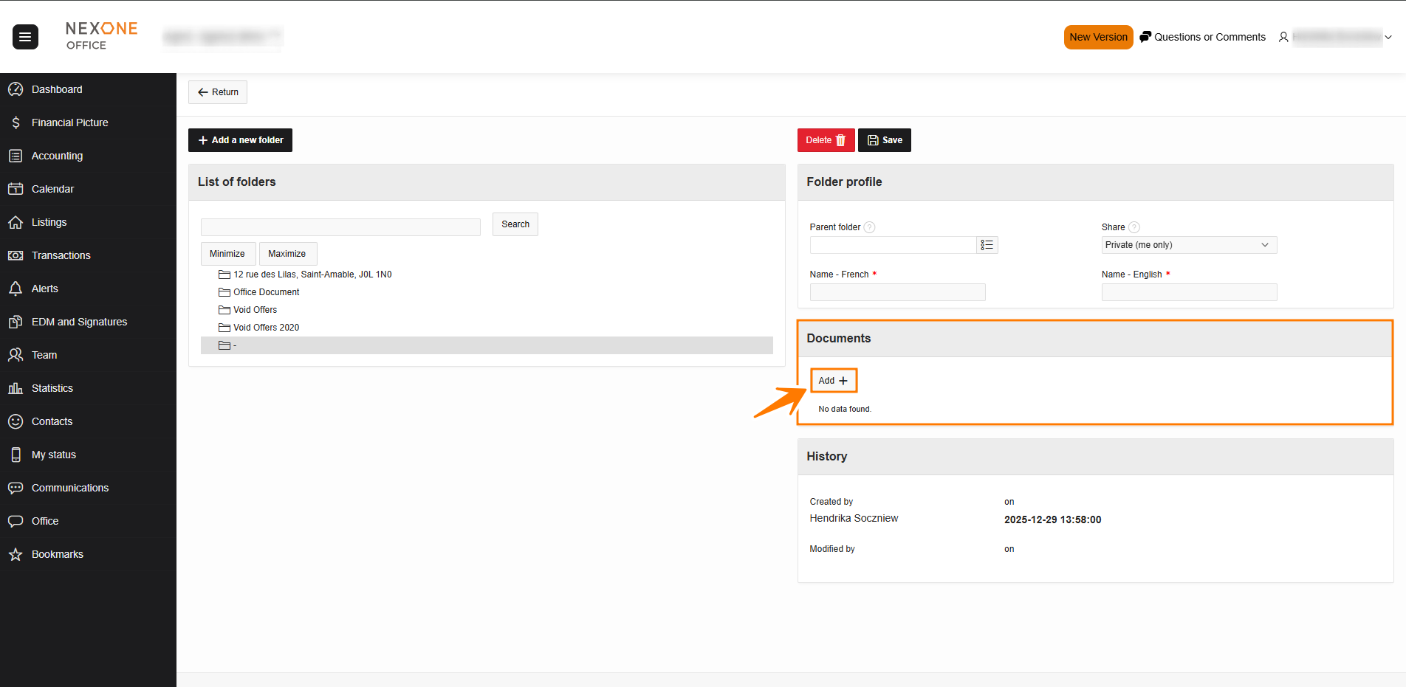Viewport: 1406px width, 687px height.
Task: Save the folder profile
Action: [x=884, y=140]
